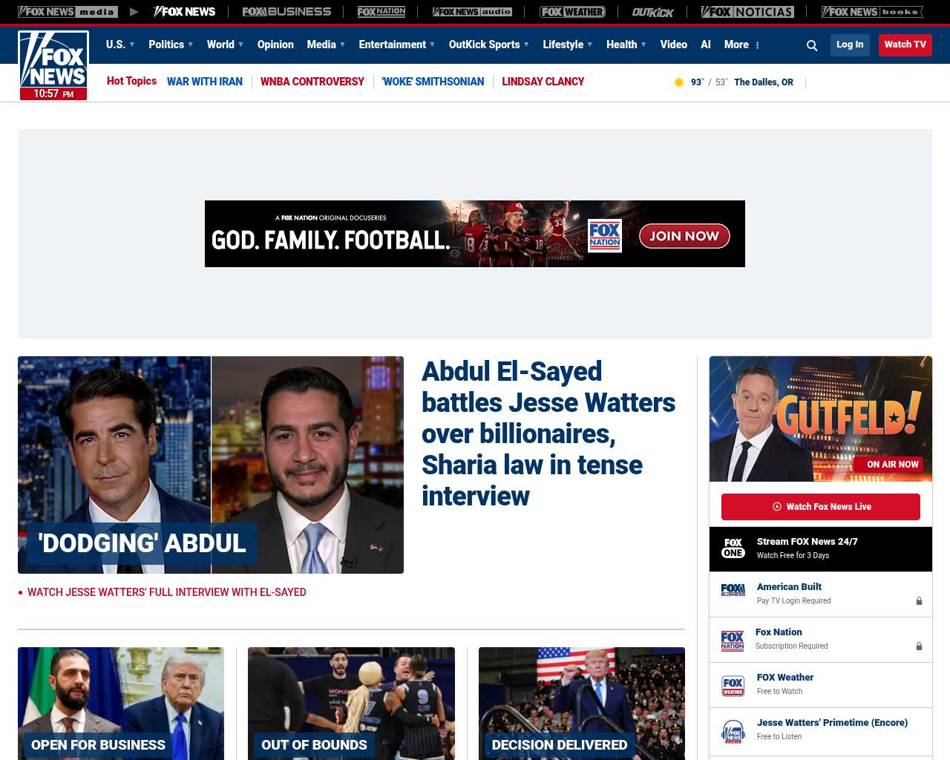The height and width of the screenshot is (760, 950).
Task: Click The Dalles, OR weather location
Action: pyautogui.click(x=764, y=82)
